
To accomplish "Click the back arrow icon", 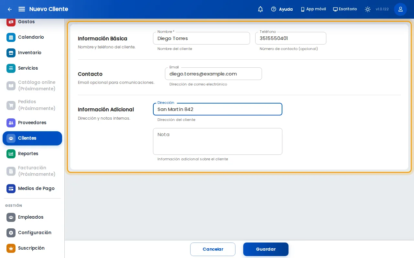I will pos(10,9).
